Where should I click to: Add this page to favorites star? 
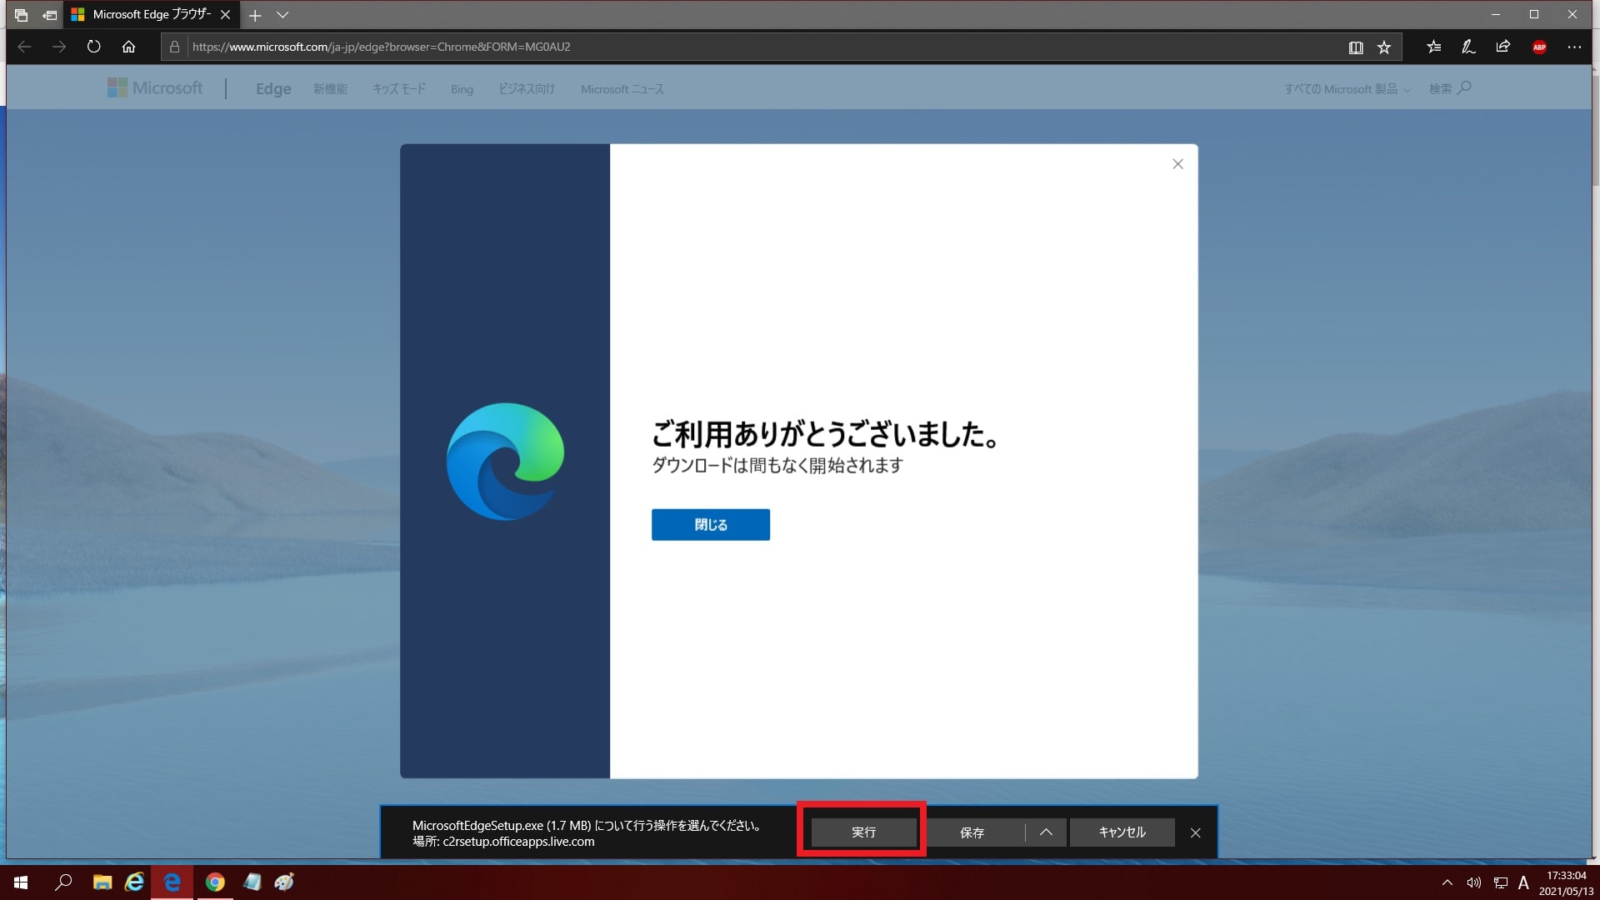pyautogui.click(x=1384, y=47)
